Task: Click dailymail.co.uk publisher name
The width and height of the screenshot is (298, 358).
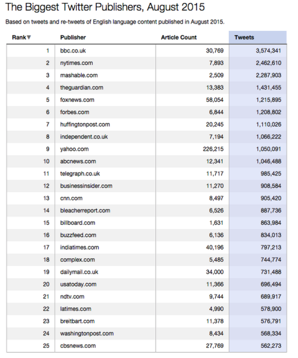Action: pyautogui.click(x=79, y=272)
